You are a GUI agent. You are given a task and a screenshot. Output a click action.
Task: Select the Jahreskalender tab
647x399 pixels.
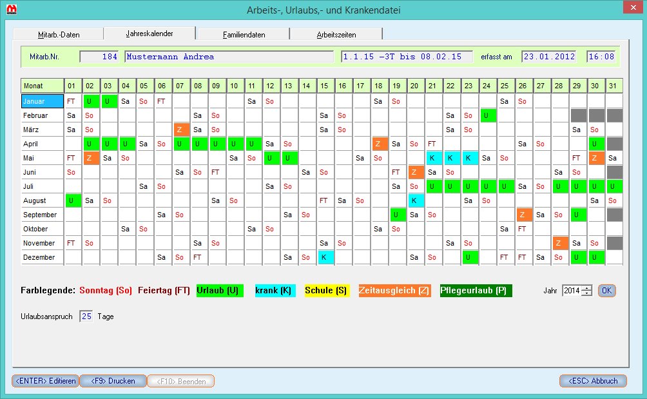point(151,34)
